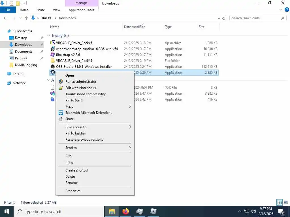Select Pin to taskbar
The image size is (290, 217).
[x=75, y=133]
